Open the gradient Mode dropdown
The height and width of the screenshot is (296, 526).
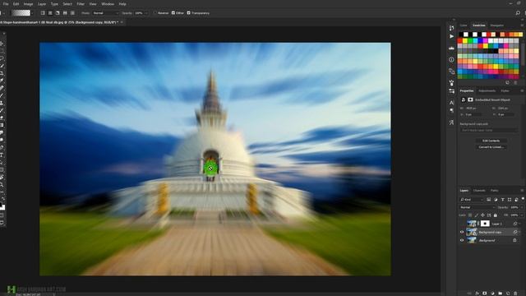(106, 13)
